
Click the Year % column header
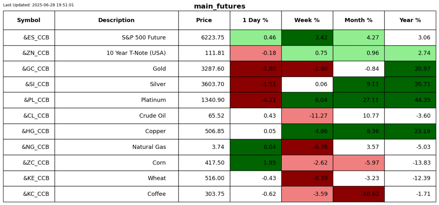click(x=410, y=20)
